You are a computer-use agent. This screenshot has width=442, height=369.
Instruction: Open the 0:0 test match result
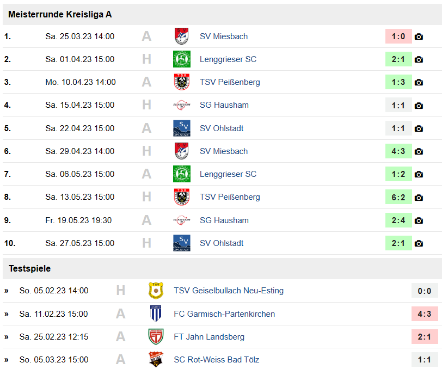tap(425, 291)
